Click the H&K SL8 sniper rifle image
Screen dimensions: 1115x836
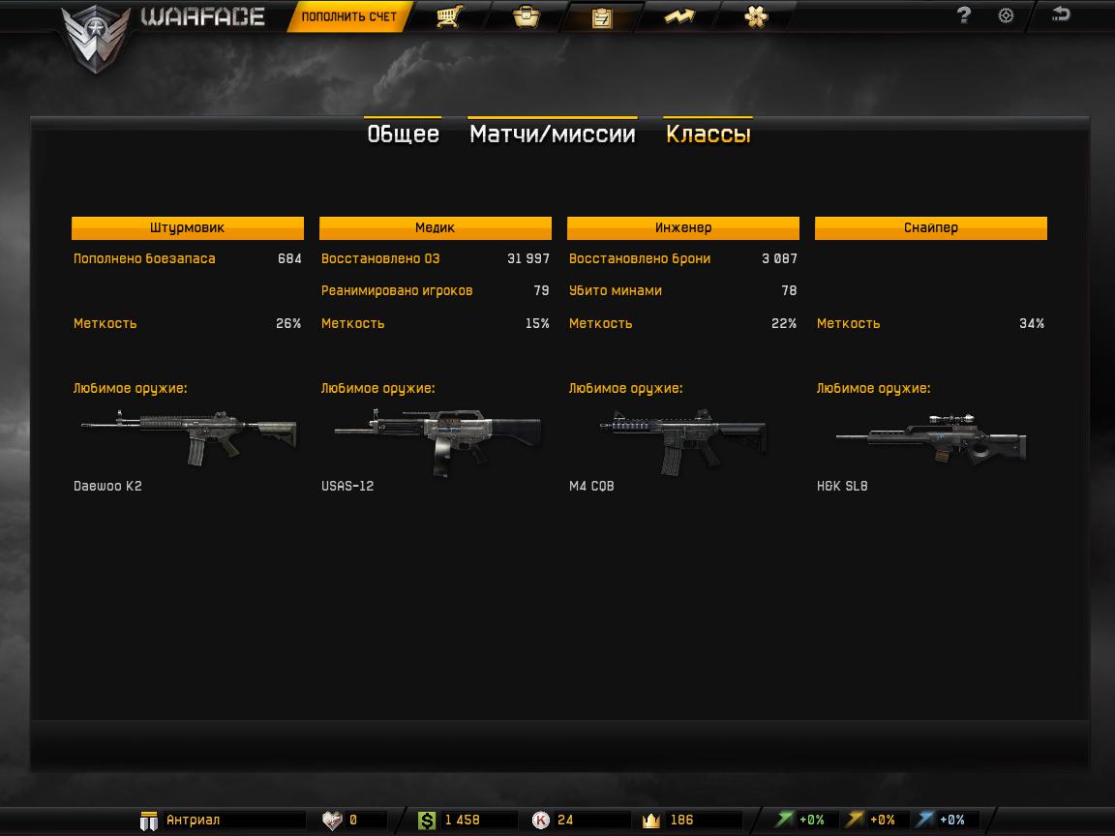pyautogui.click(x=931, y=438)
